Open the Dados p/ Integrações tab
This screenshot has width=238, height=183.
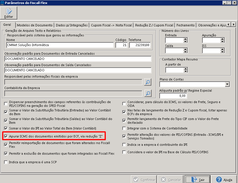point(72,25)
